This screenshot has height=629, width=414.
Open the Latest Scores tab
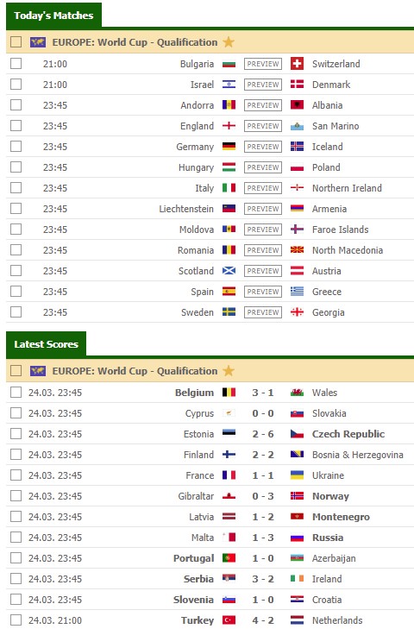point(46,344)
